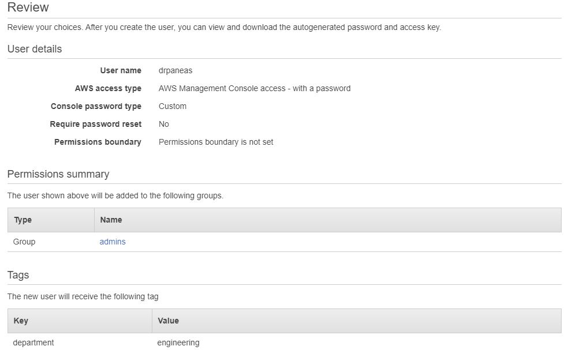The height and width of the screenshot is (350, 568).
Task: Click the Review page heading
Action: (28, 7)
